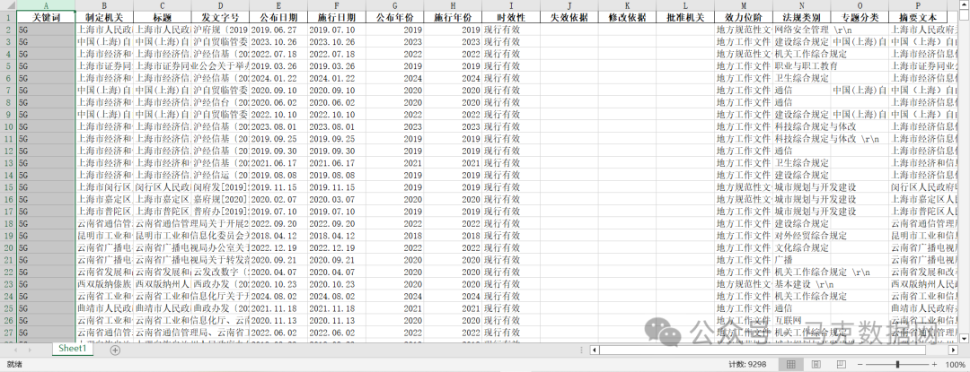Select row 1 header

[8, 17]
